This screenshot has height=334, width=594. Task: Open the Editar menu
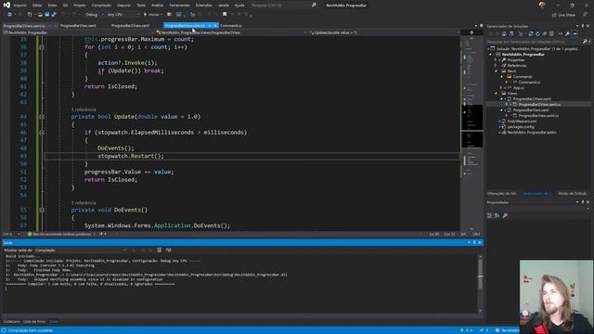[37, 6]
